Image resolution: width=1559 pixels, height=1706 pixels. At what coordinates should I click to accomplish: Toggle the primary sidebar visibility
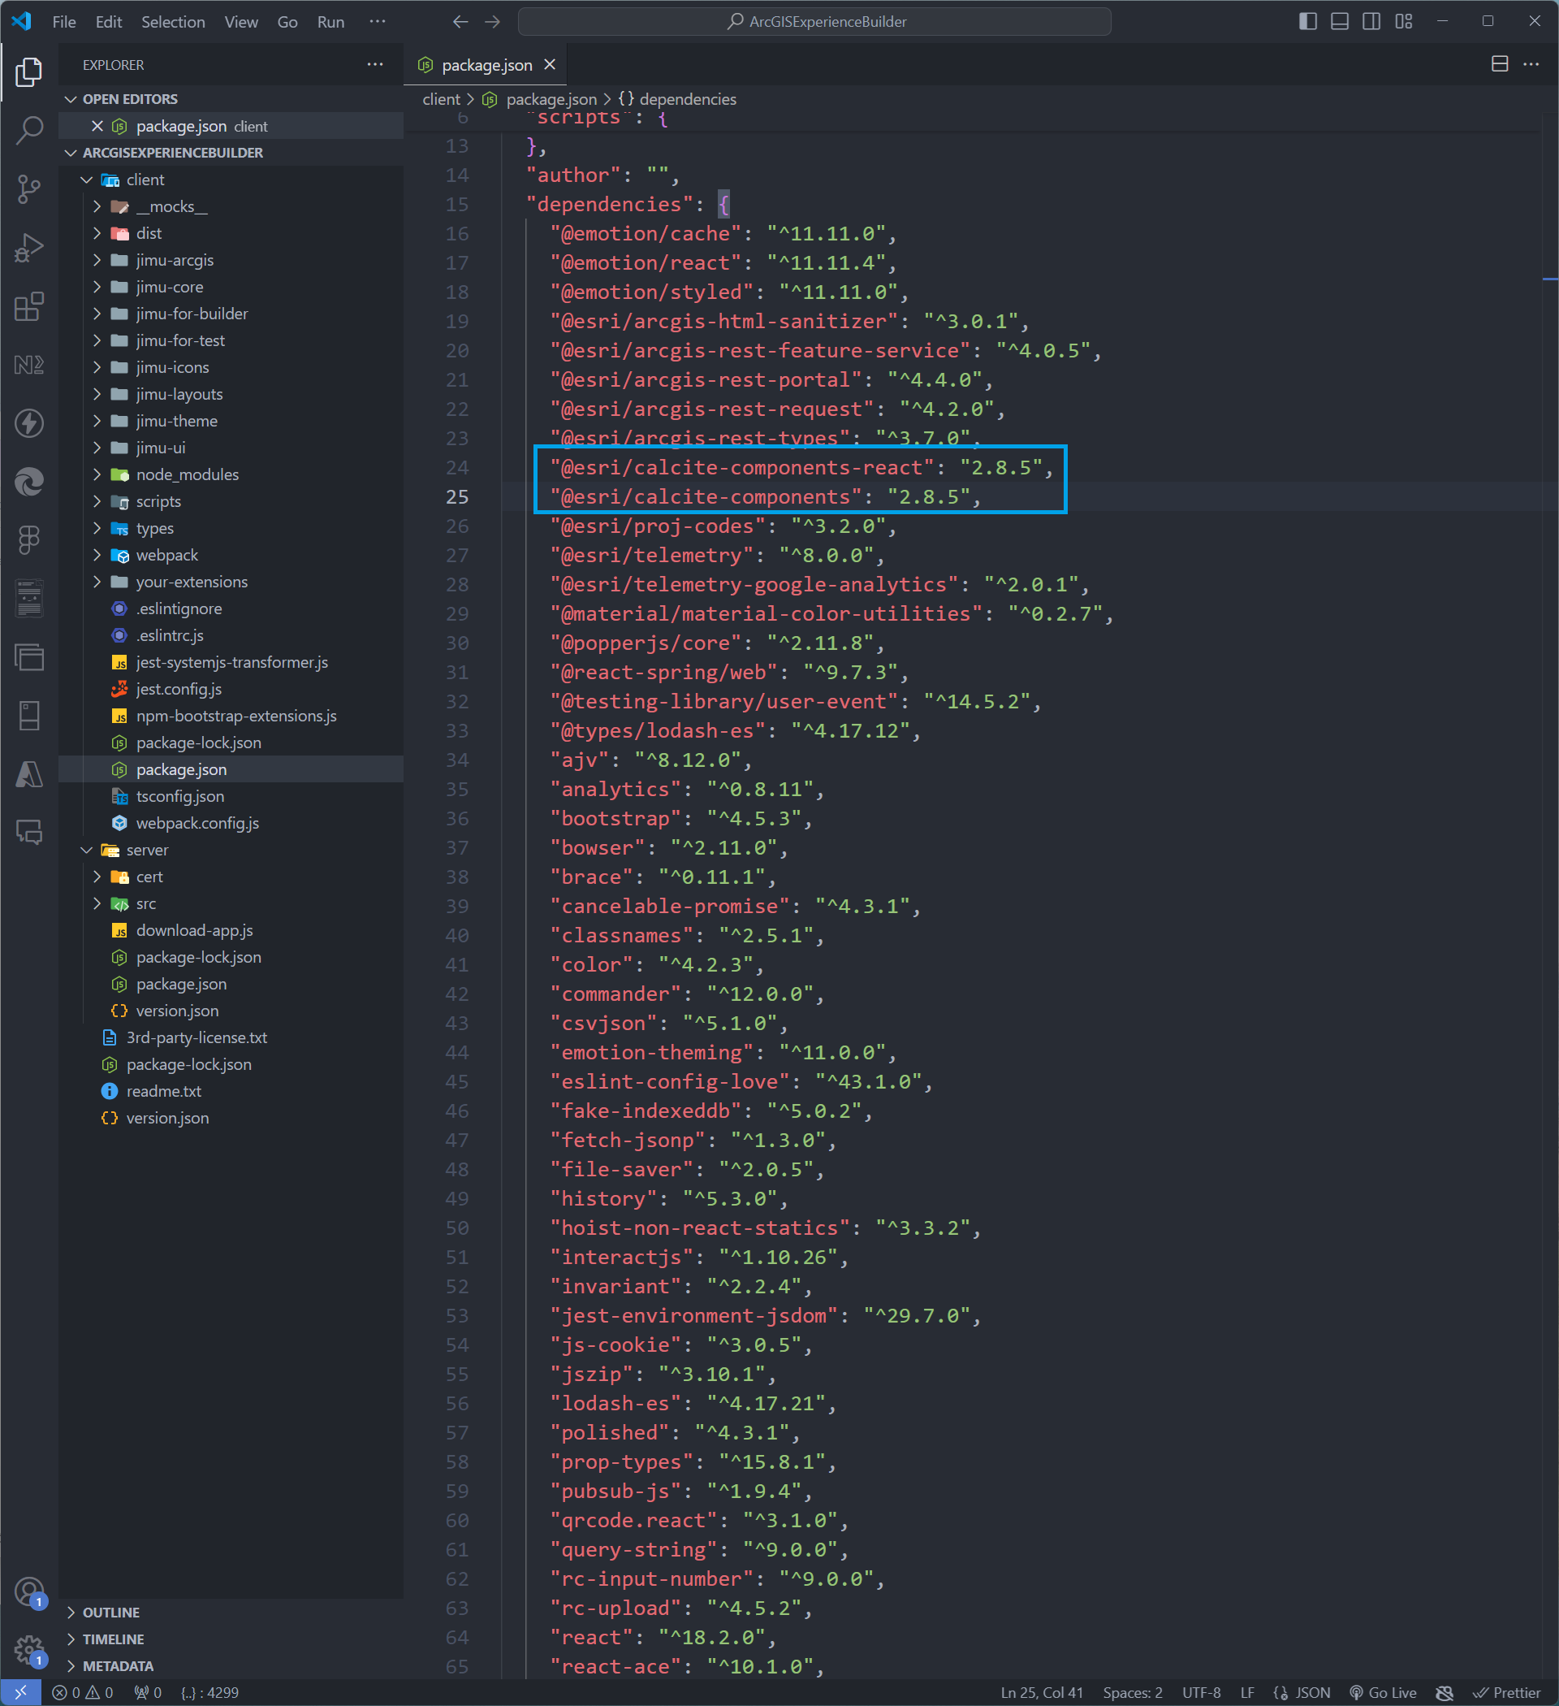click(x=1307, y=21)
